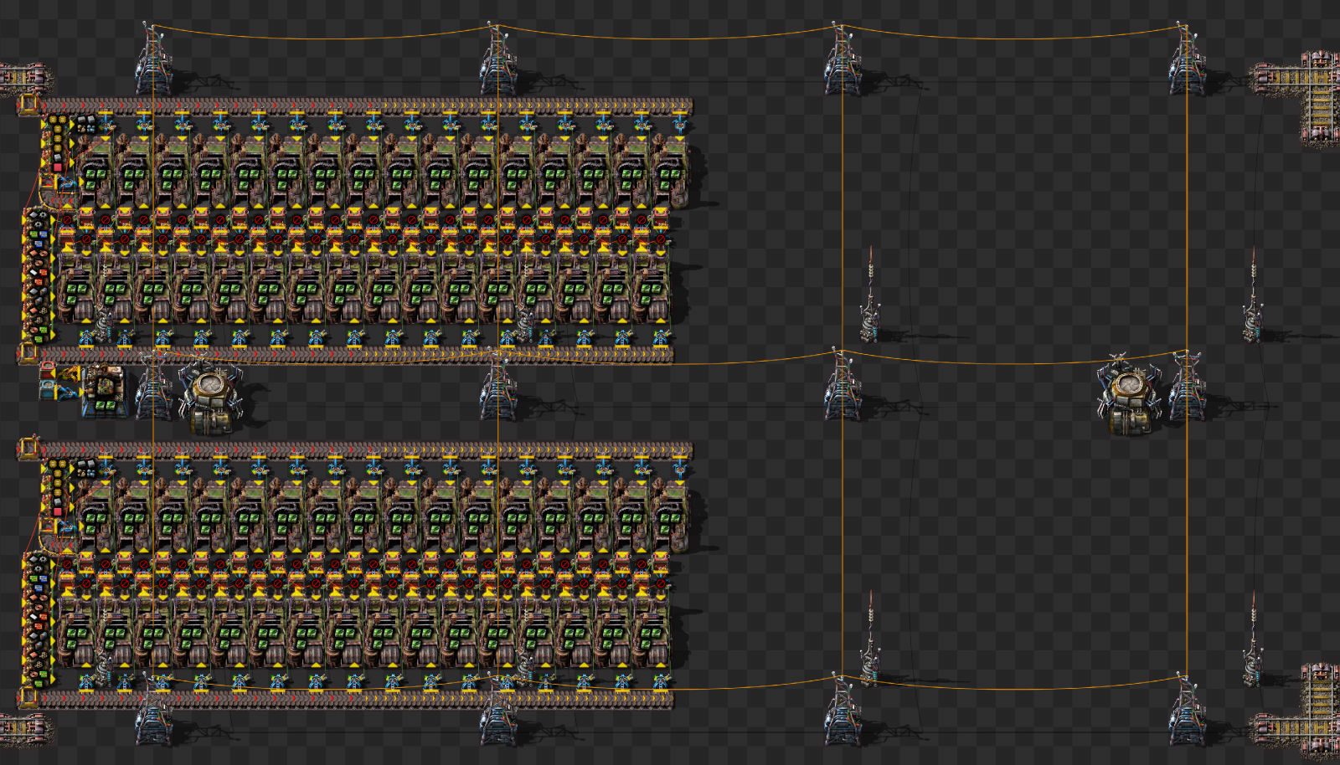This screenshot has height=765, width=1340.
Task: Select the tall lower-right lightning rod
Action: pos(1253,639)
